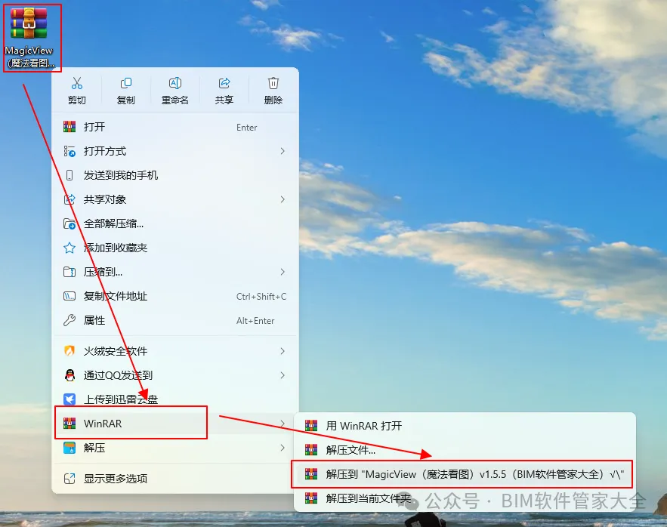Expand the 火绒安全软件 submenu arrow
The image size is (667, 527).
tap(283, 351)
